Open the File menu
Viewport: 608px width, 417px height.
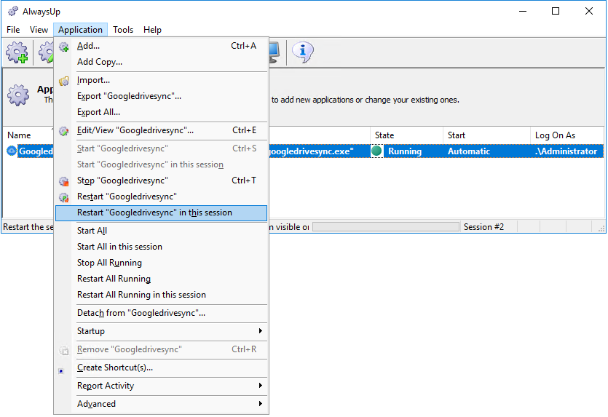click(x=13, y=29)
